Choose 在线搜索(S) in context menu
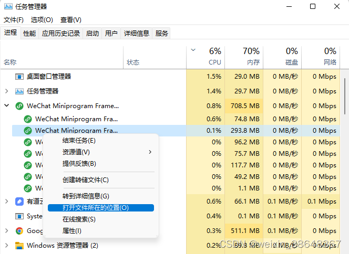 (101, 219)
